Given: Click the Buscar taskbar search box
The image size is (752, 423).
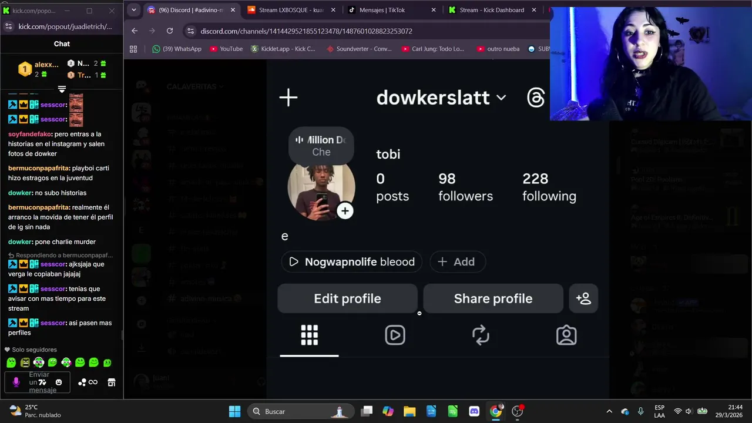Looking at the screenshot, I should point(301,411).
